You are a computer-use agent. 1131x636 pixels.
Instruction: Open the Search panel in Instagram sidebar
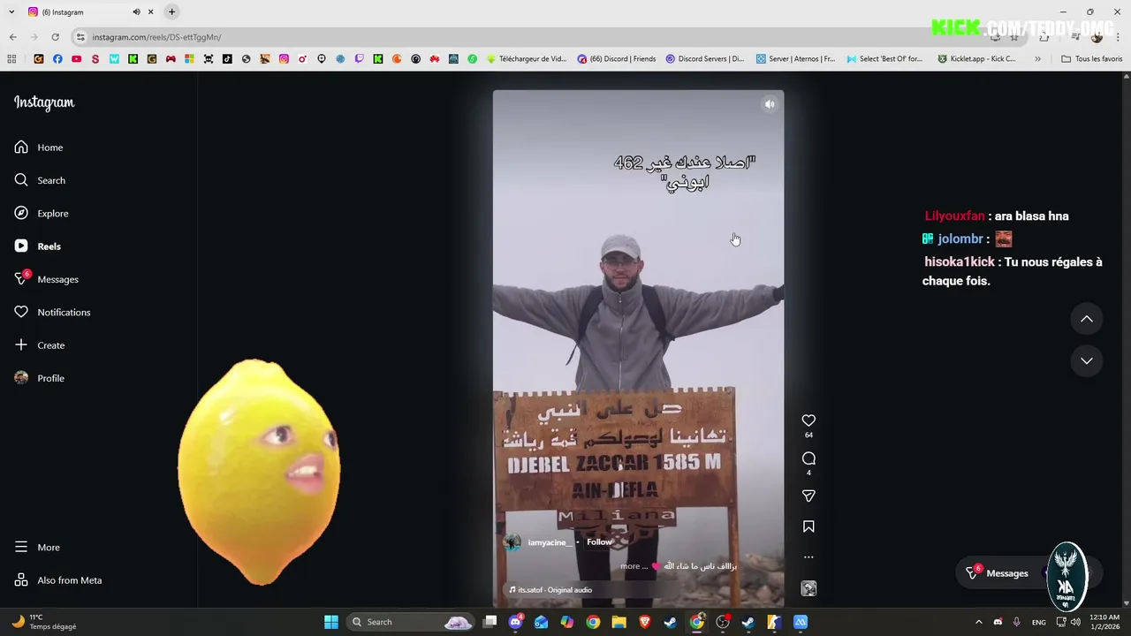click(x=39, y=180)
